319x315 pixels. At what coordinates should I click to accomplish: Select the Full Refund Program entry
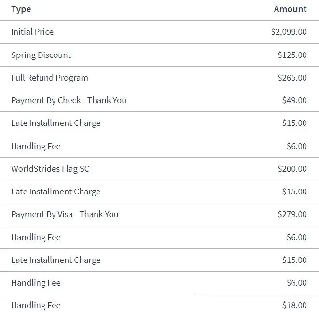(x=50, y=78)
